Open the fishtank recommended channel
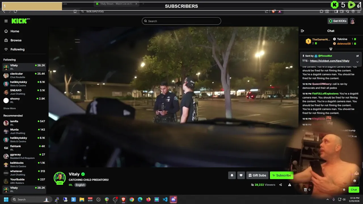Image resolution: width=363 pixels, height=204 pixels. pos(24,148)
